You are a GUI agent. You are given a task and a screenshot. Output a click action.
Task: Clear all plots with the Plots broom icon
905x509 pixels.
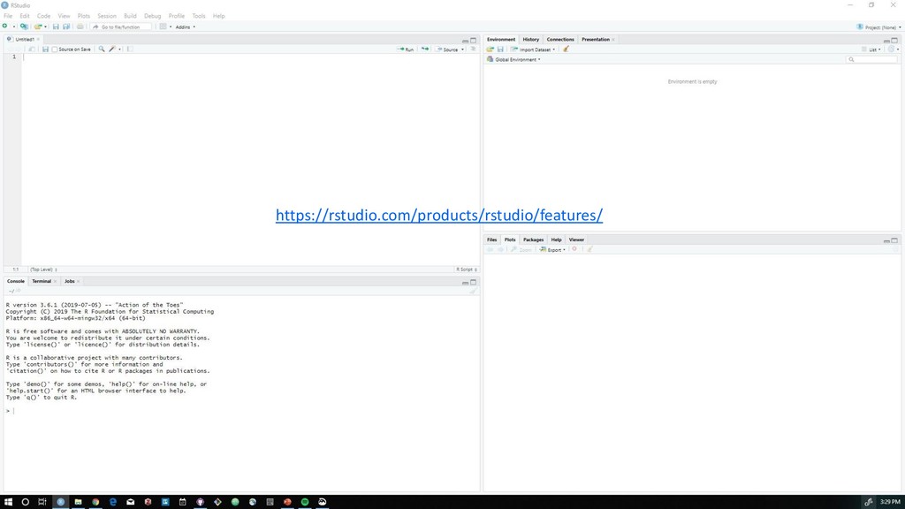(x=589, y=249)
